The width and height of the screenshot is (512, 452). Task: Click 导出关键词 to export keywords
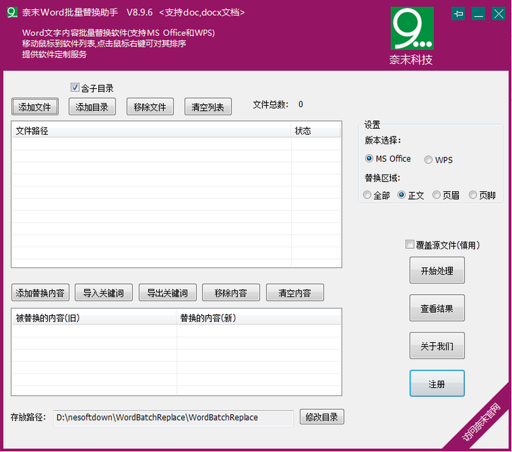tap(168, 292)
